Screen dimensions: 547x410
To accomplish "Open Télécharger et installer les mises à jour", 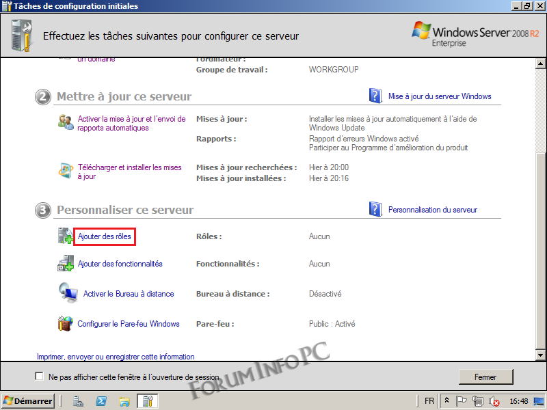I will pyautogui.click(x=129, y=172).
